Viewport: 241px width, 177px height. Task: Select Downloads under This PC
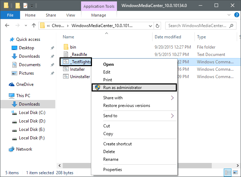pyautogui.click(x=28, y=104)
